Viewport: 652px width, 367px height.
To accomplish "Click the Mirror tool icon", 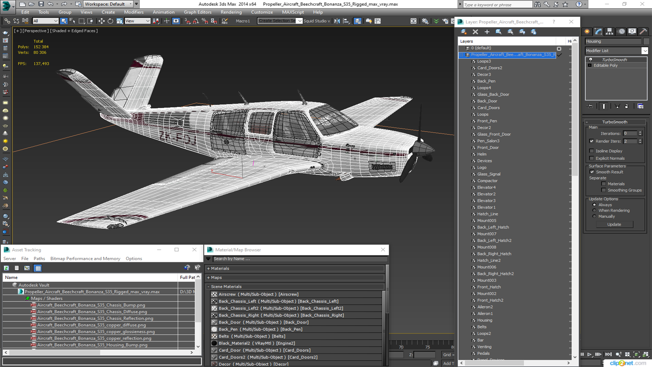I will coord(337,21).
